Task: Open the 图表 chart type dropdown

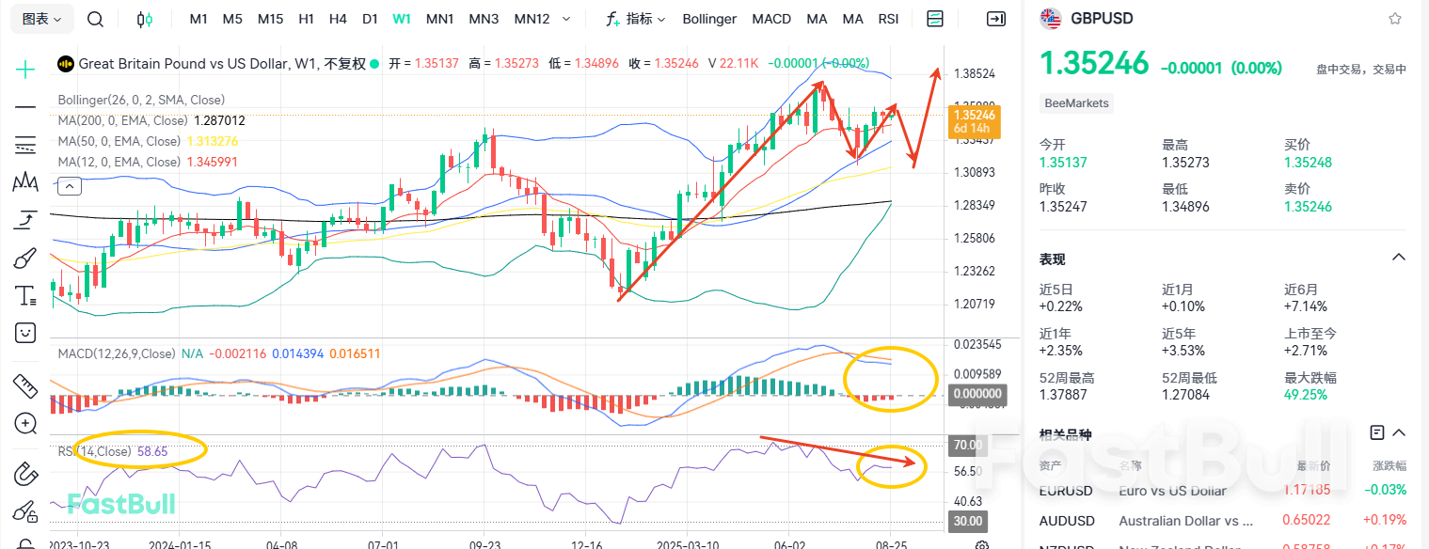Action: [40, 18]
